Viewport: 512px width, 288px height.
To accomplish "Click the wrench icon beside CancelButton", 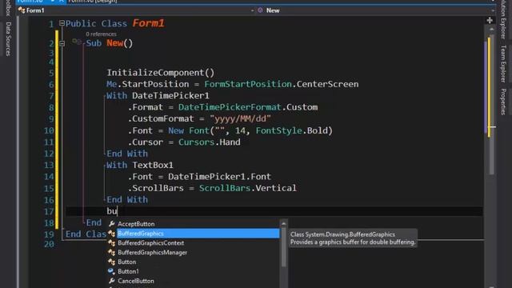I will [x=112, y=281].
